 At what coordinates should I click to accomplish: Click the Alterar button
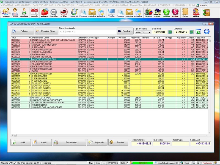(x=42, y=142)
